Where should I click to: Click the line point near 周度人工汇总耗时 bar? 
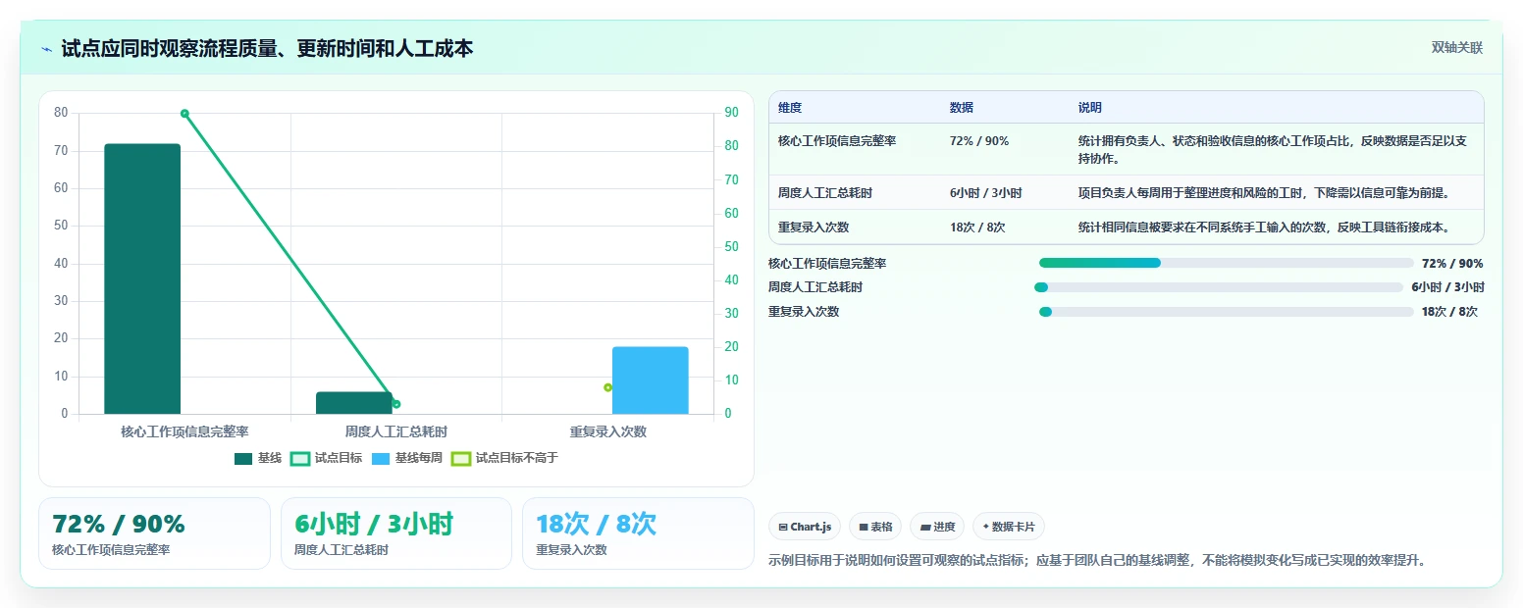click(x=396, y=404)
